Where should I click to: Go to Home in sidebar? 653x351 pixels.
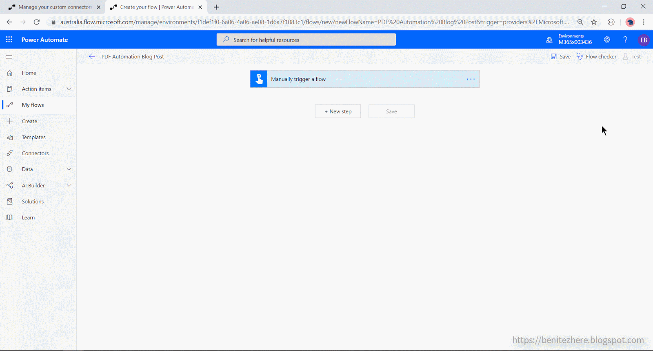(29, 73)
